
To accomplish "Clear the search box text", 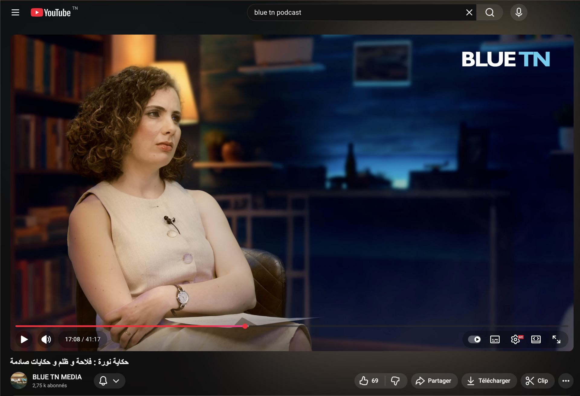I will pos(469,12).
